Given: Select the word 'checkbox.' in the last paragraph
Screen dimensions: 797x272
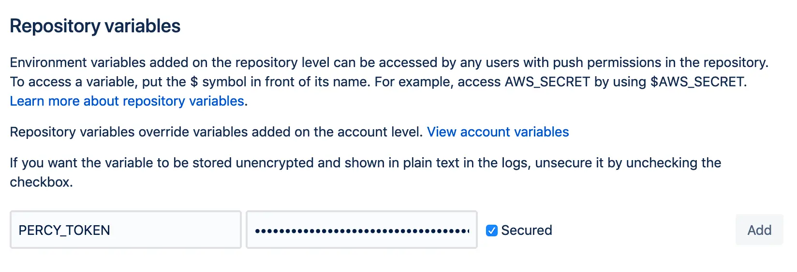Looking at the screenshot, I should point(41,182).
